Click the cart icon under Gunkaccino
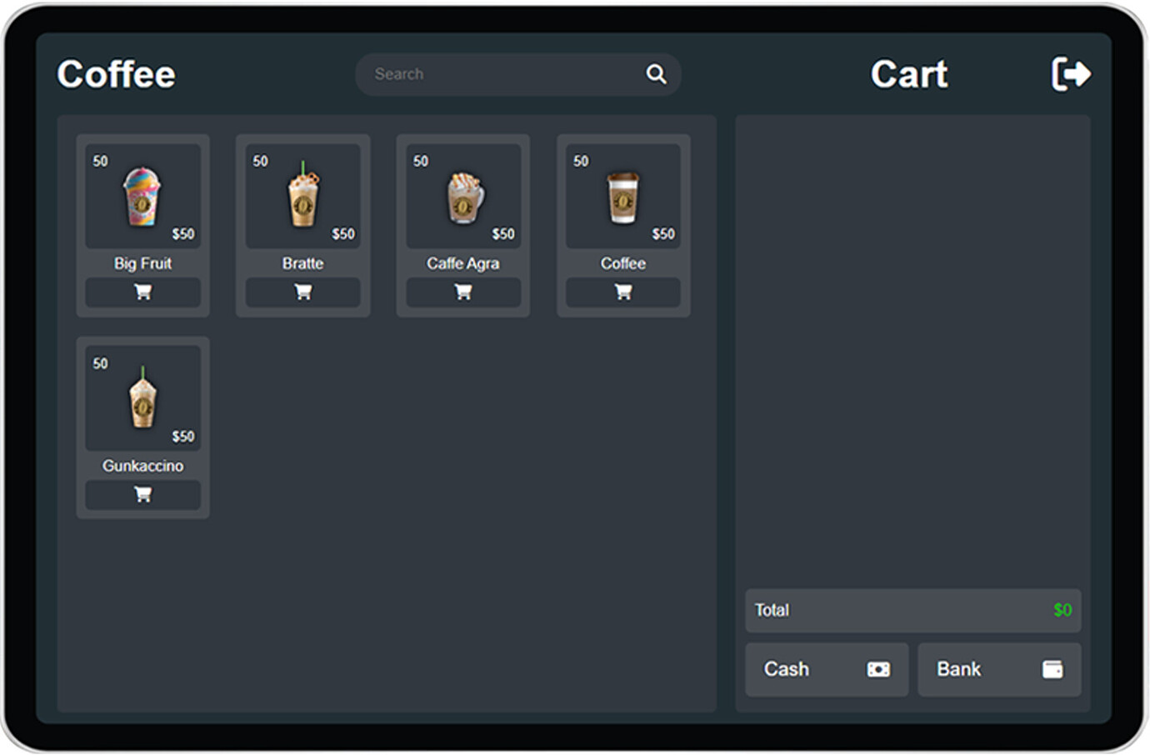This screenshot has height=755, width=1150. (142, 494)
